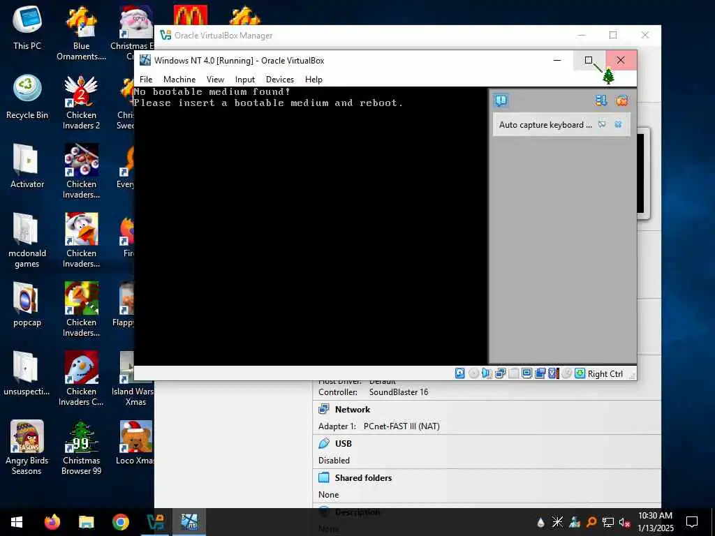Click the Disabled value under USB
Viewport: 715px width, 536px height.
click(334, 461)
